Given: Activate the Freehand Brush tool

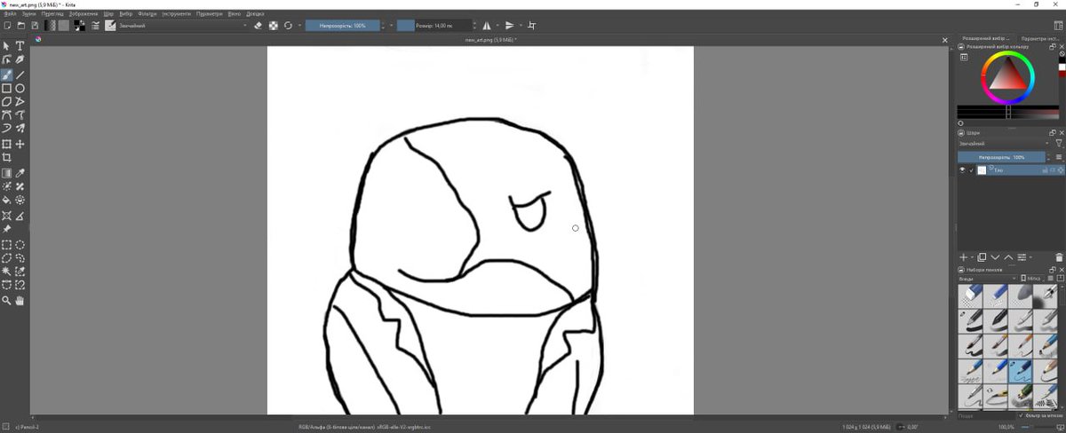Looking at the screenshot, I should pyautogui.click(x=7, y=75).
